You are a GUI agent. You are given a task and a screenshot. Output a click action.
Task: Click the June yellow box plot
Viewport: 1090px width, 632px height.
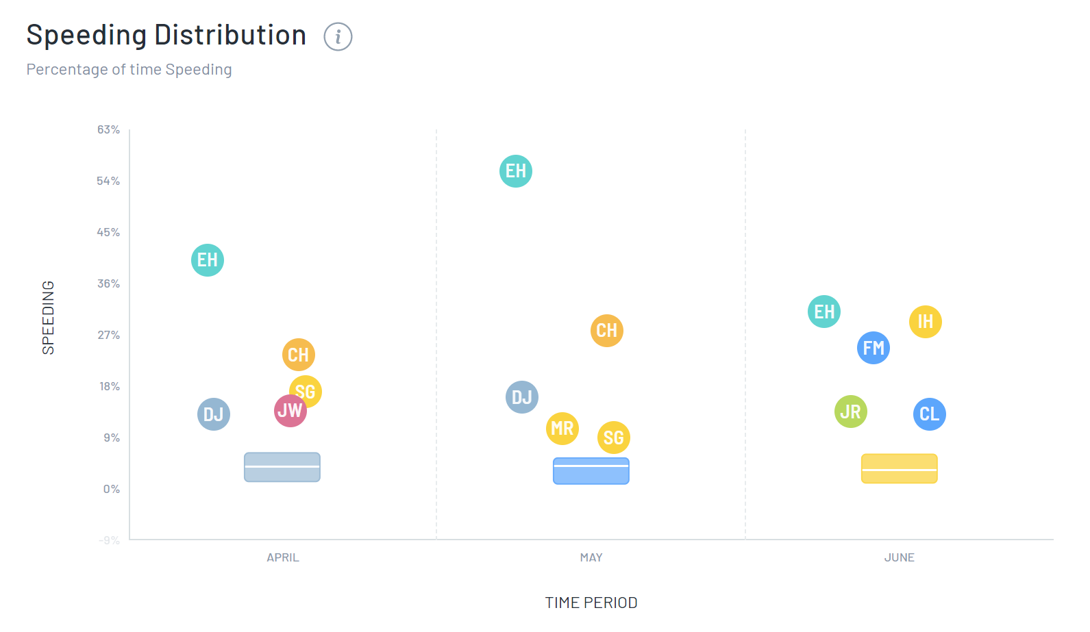pyautogui.click(x=900, y=468)
